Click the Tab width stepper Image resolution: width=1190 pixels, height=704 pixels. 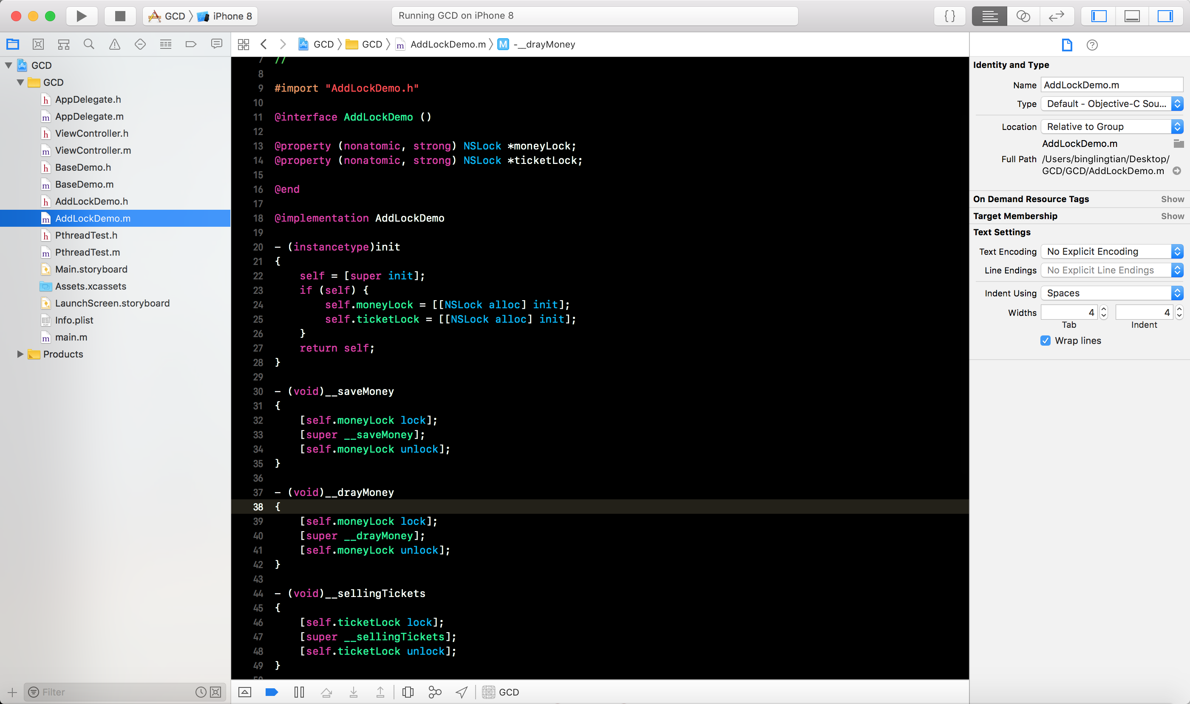point(1104,312)
